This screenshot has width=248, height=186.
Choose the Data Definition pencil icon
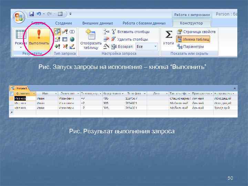[72, 46]
